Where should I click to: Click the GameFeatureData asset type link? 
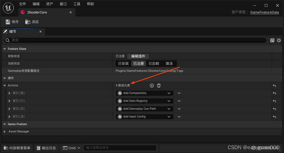(x=264, y=12)
